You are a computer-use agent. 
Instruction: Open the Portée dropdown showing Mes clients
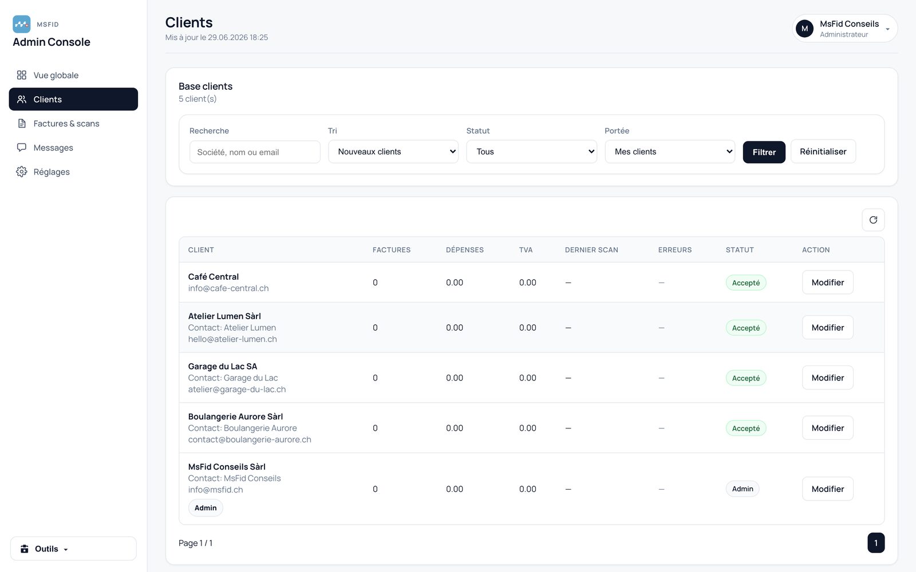tap(670, 152)
